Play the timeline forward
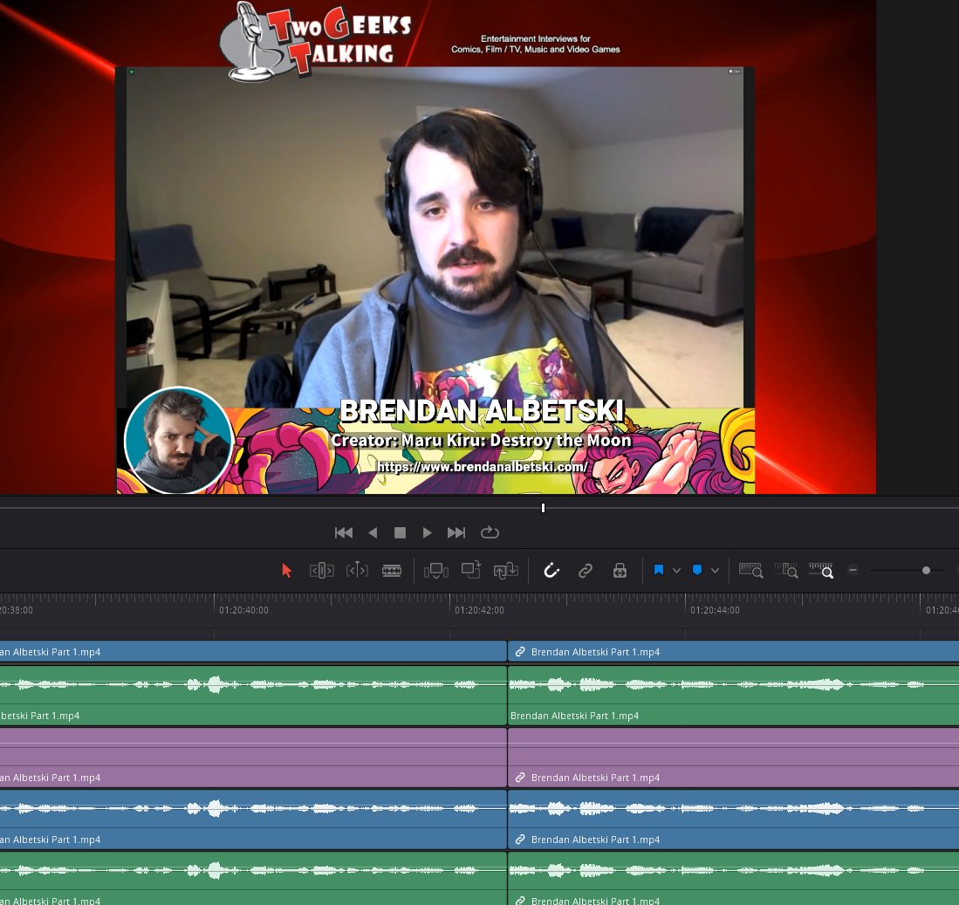Viewport: 959px width, 905px height. tap(427, 532)
